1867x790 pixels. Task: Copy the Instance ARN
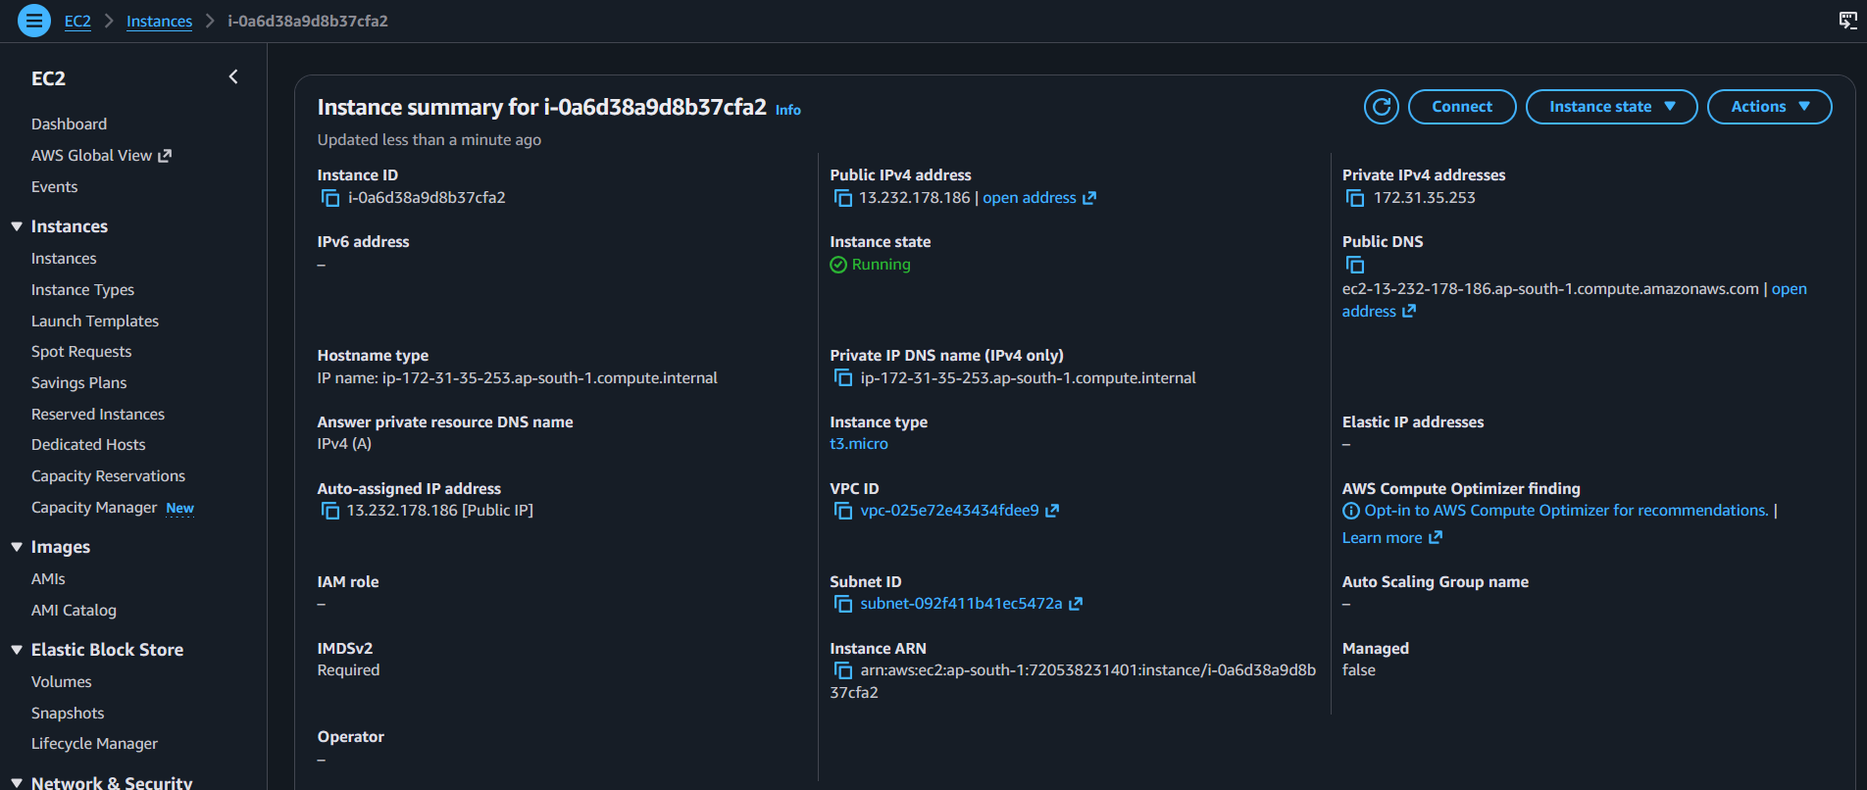[843, 670]
